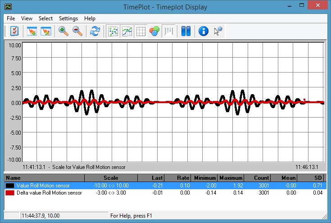This screenshot has height=223, width=331.
Task: Open the color circles toolbar icon
Action: [154, 31]
